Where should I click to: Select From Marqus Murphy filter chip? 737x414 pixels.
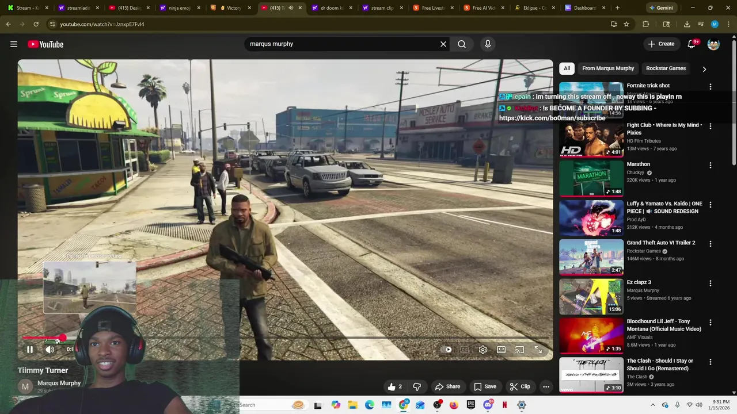(x=608, y=68)
